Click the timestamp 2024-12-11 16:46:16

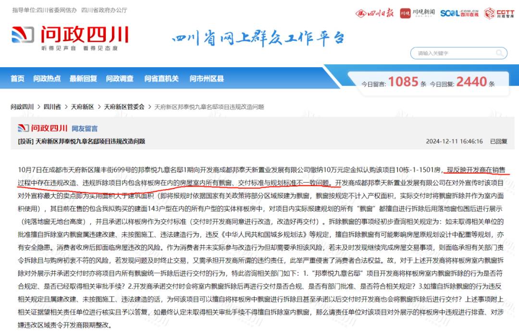[x=454, y=142]
